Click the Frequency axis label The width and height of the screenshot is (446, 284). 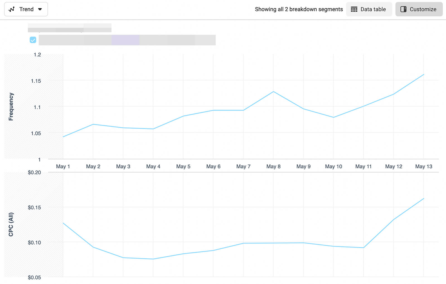(x=11, y=106)
